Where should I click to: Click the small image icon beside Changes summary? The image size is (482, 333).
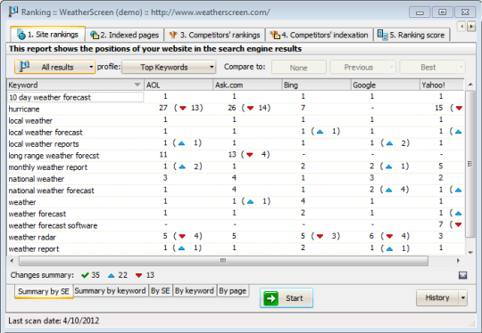tap(462, 275)
